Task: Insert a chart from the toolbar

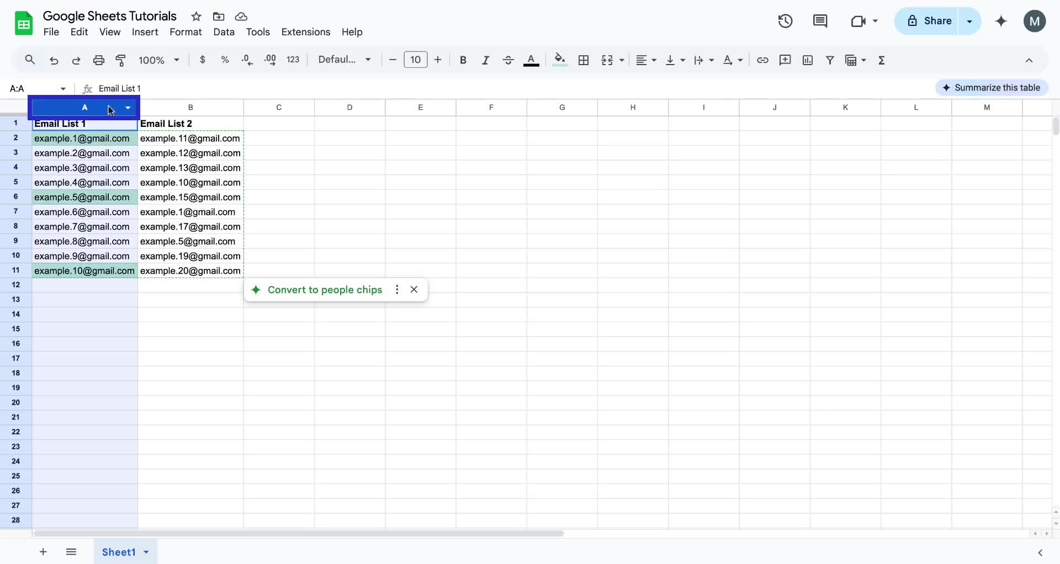Action: click(808, 60)
